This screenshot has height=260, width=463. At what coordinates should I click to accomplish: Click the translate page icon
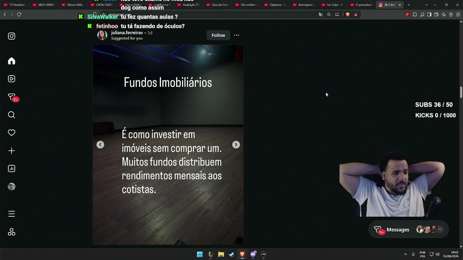pyautogui.click(x=320, y=14)
